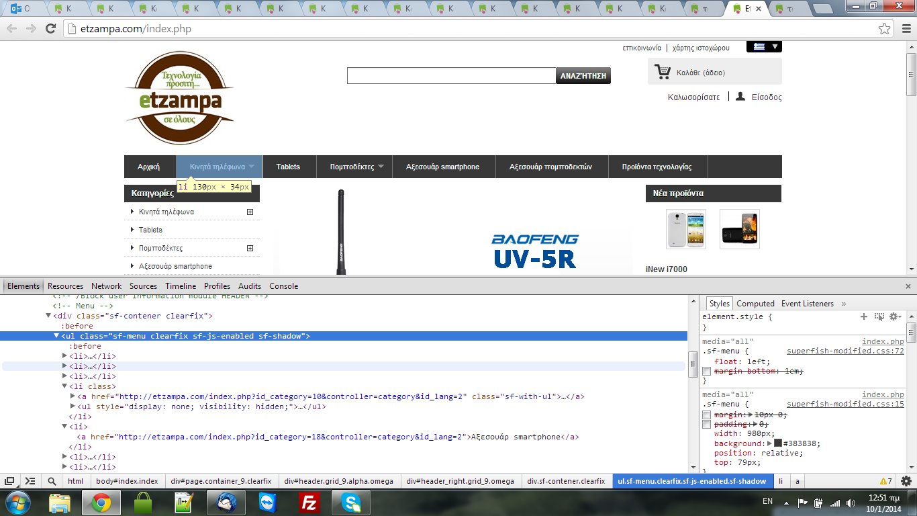Click Προϊόντα τεχνολογίας in the navigation bar

[657, 167]
